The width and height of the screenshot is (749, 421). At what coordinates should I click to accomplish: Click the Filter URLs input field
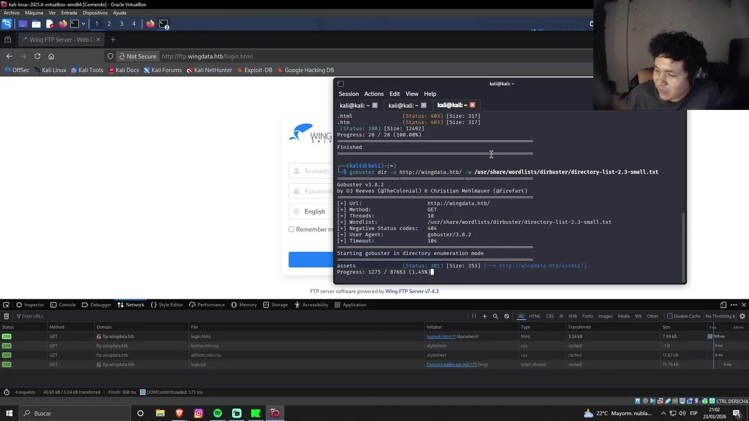[x=234, y=316]
